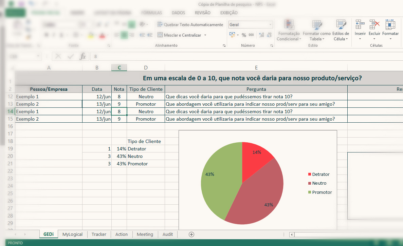Open the Formatar cells icon

click(x=390, y=25)
